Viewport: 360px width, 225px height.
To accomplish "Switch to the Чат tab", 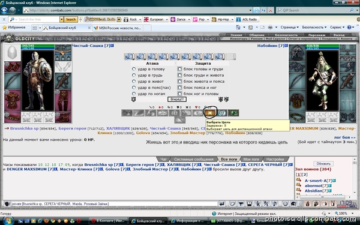I will tap(164, 159).
